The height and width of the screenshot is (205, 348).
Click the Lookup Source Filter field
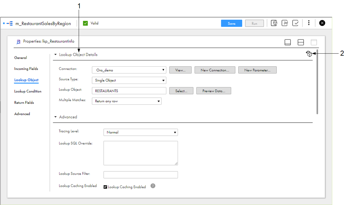pos(141,175)
